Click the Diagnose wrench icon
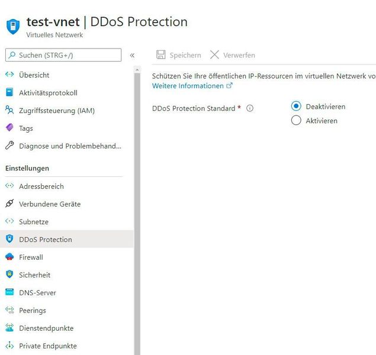This screenshot has width=376, height=355. click(x=9, y=146)
